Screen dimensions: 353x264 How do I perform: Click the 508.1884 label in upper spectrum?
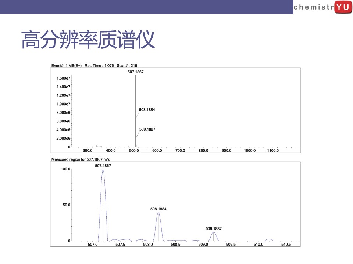tap(147, 110)
